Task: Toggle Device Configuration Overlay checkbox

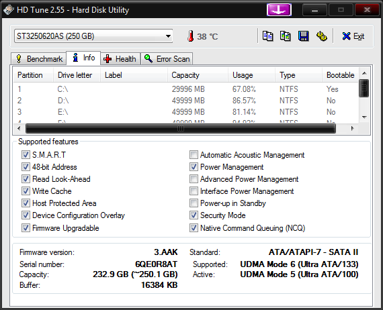Action: point(26,215)
